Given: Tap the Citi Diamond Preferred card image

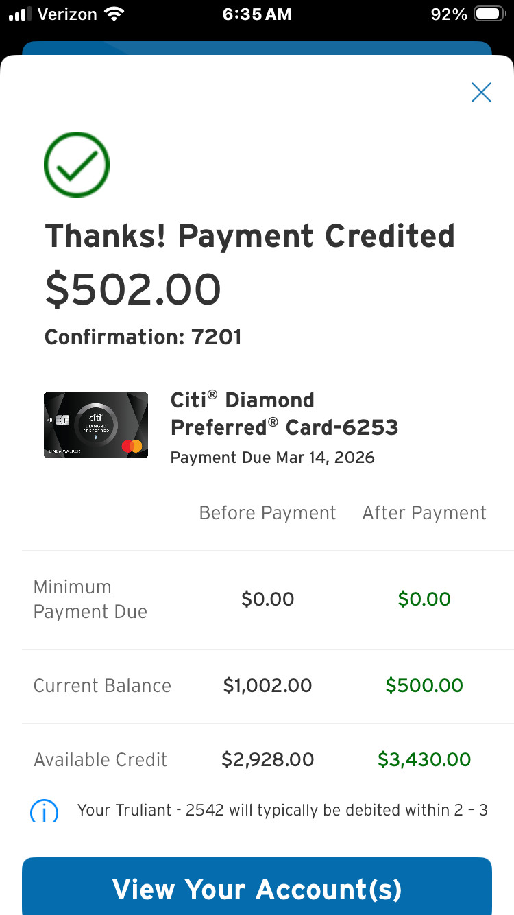Looking at the screenshot, I should (x=96, y=425).
